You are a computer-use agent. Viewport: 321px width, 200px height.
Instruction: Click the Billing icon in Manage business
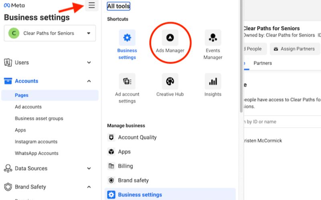pyautogui.click(x=111, y=166)
